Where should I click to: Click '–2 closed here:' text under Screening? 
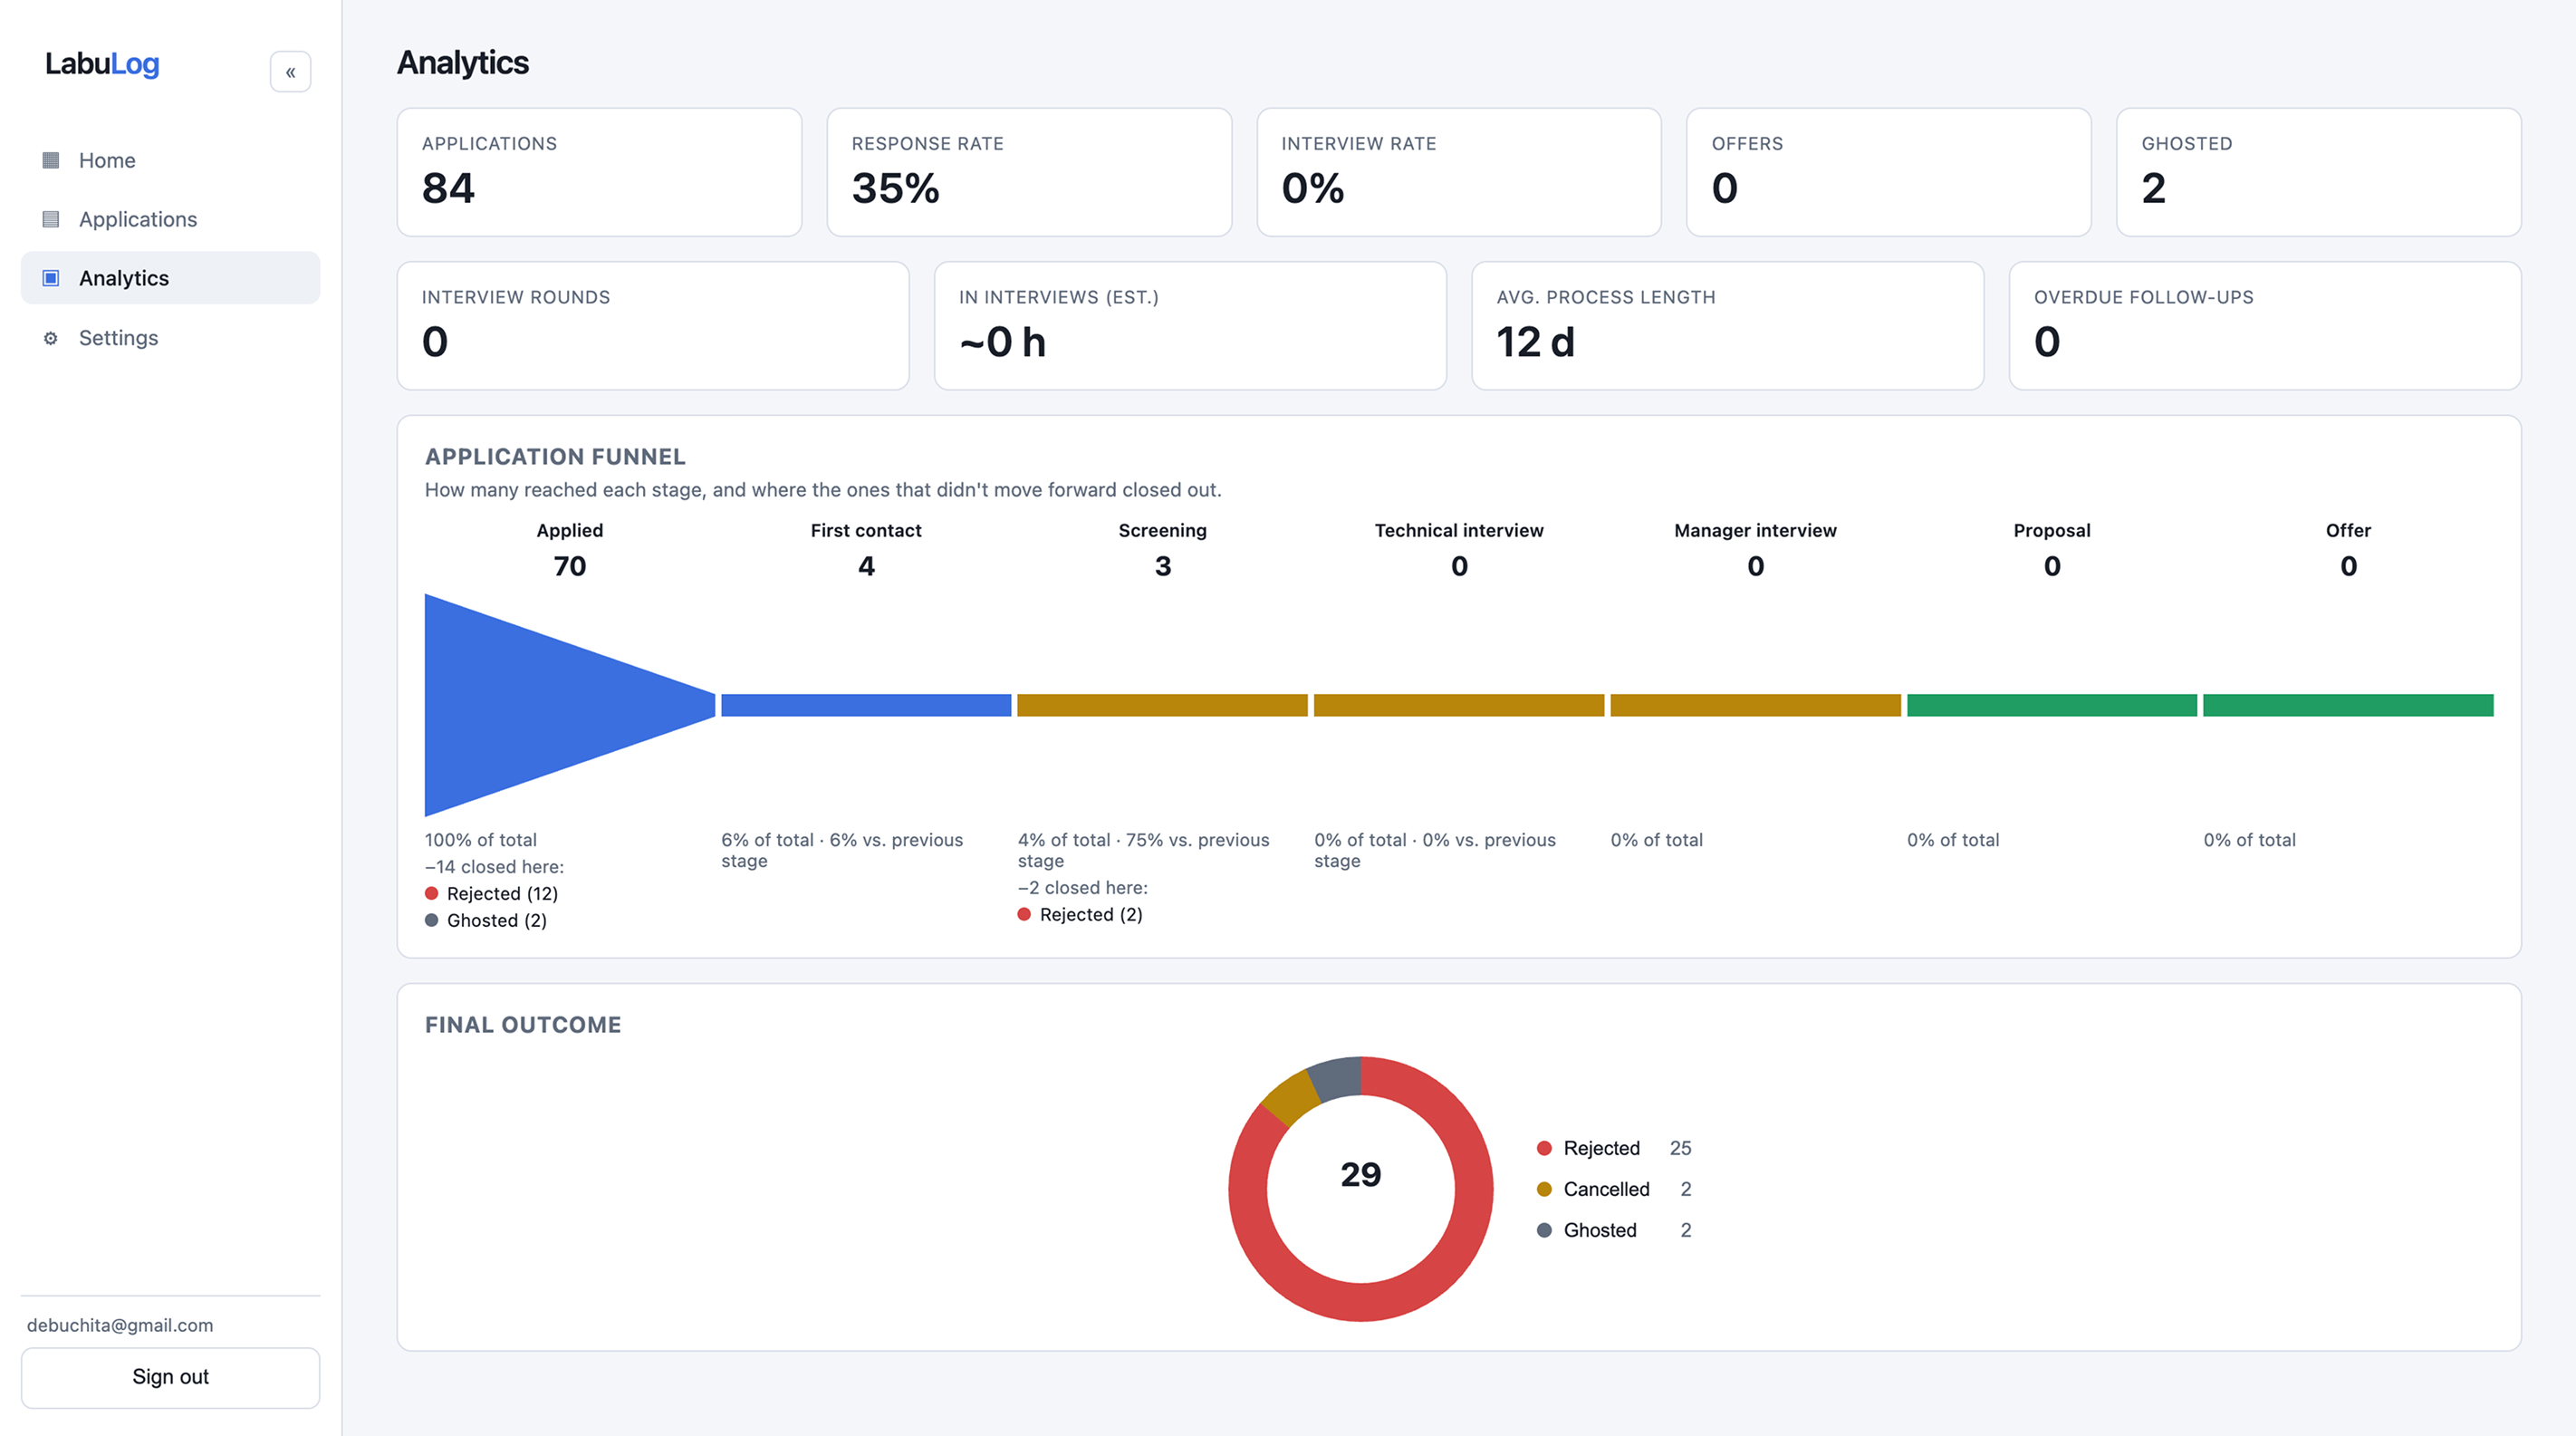tap(1082, 888)
